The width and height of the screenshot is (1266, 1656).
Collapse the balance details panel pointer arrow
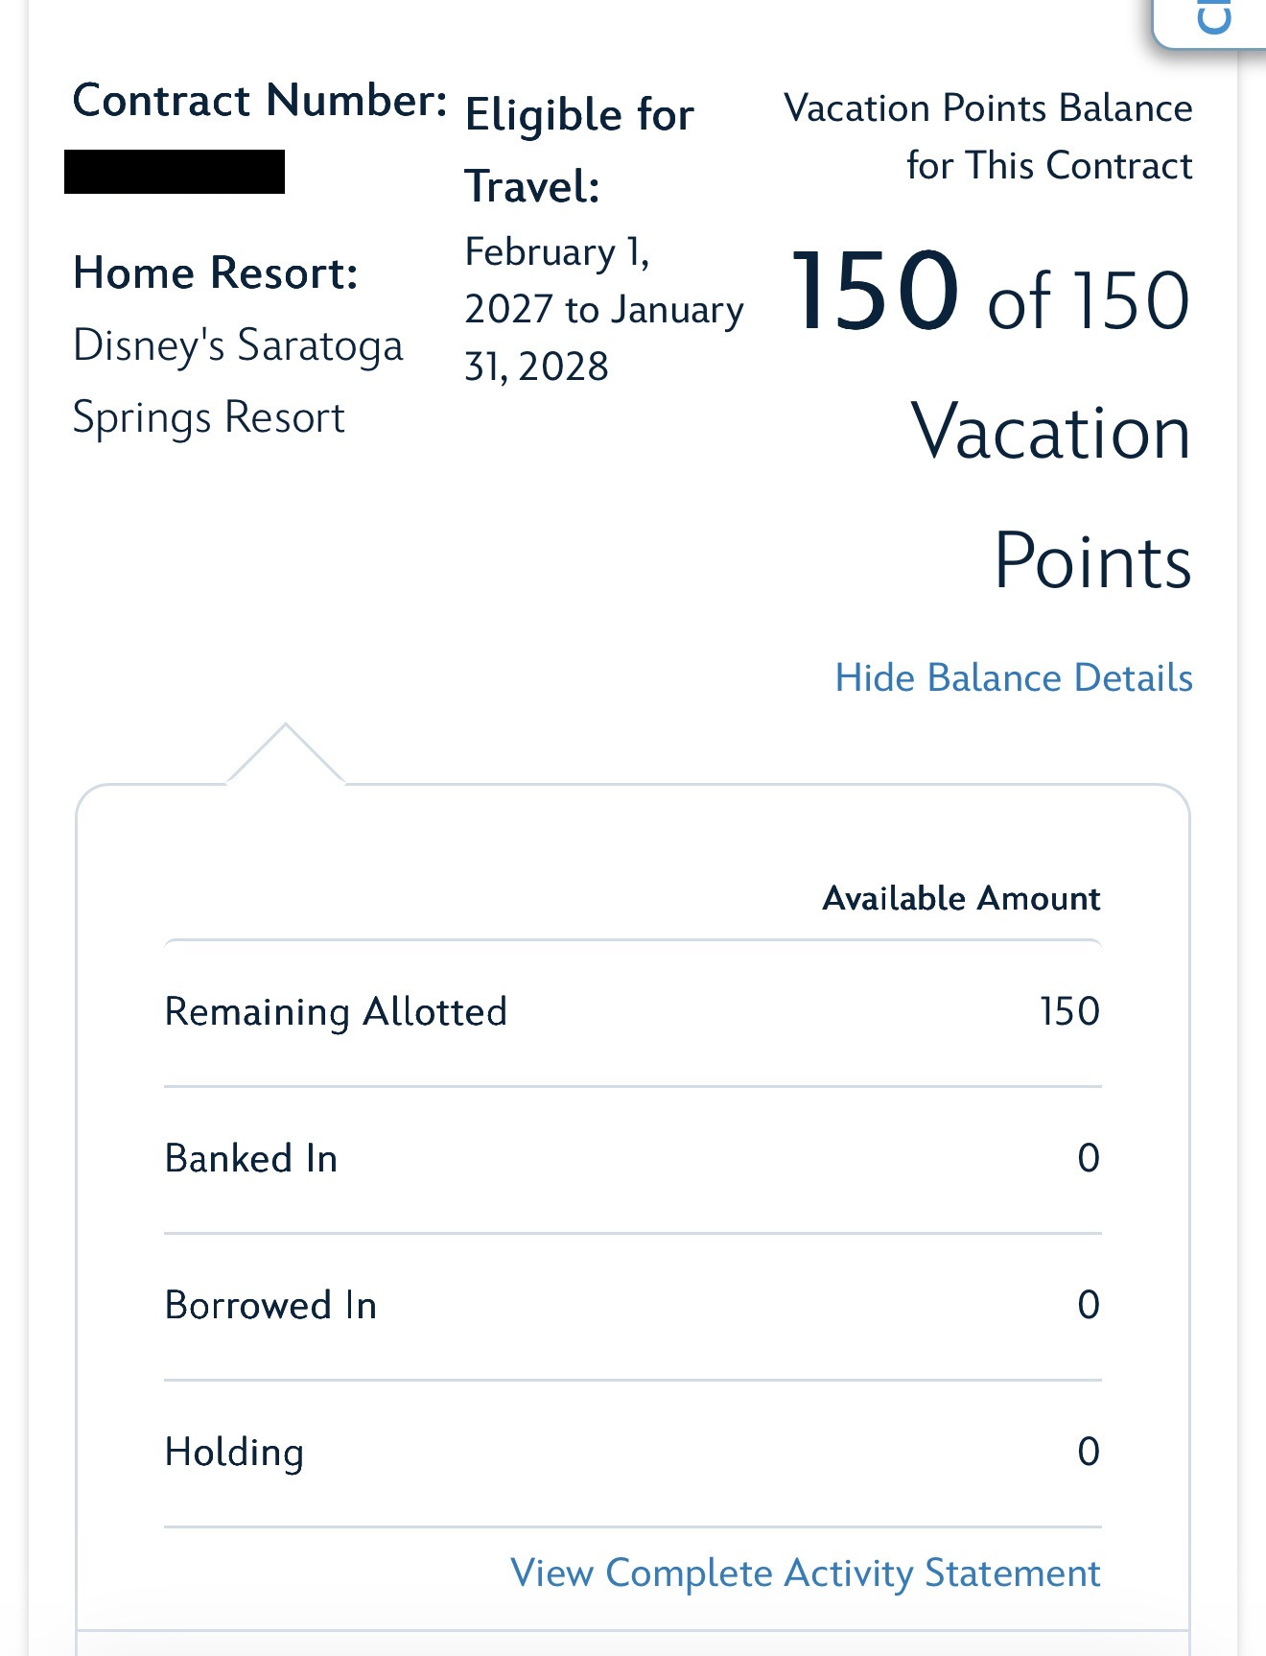tap(285, 754)
